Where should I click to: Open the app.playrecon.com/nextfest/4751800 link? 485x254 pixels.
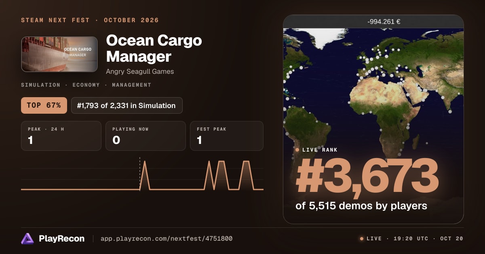(x=167, y=239)
